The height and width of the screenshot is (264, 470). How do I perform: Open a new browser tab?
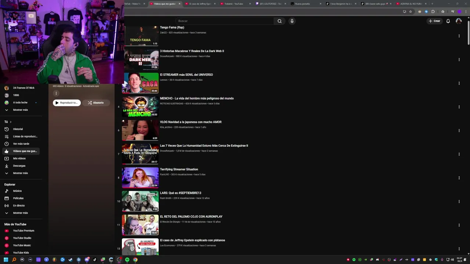pyautogui.click(x=432, y=4)
